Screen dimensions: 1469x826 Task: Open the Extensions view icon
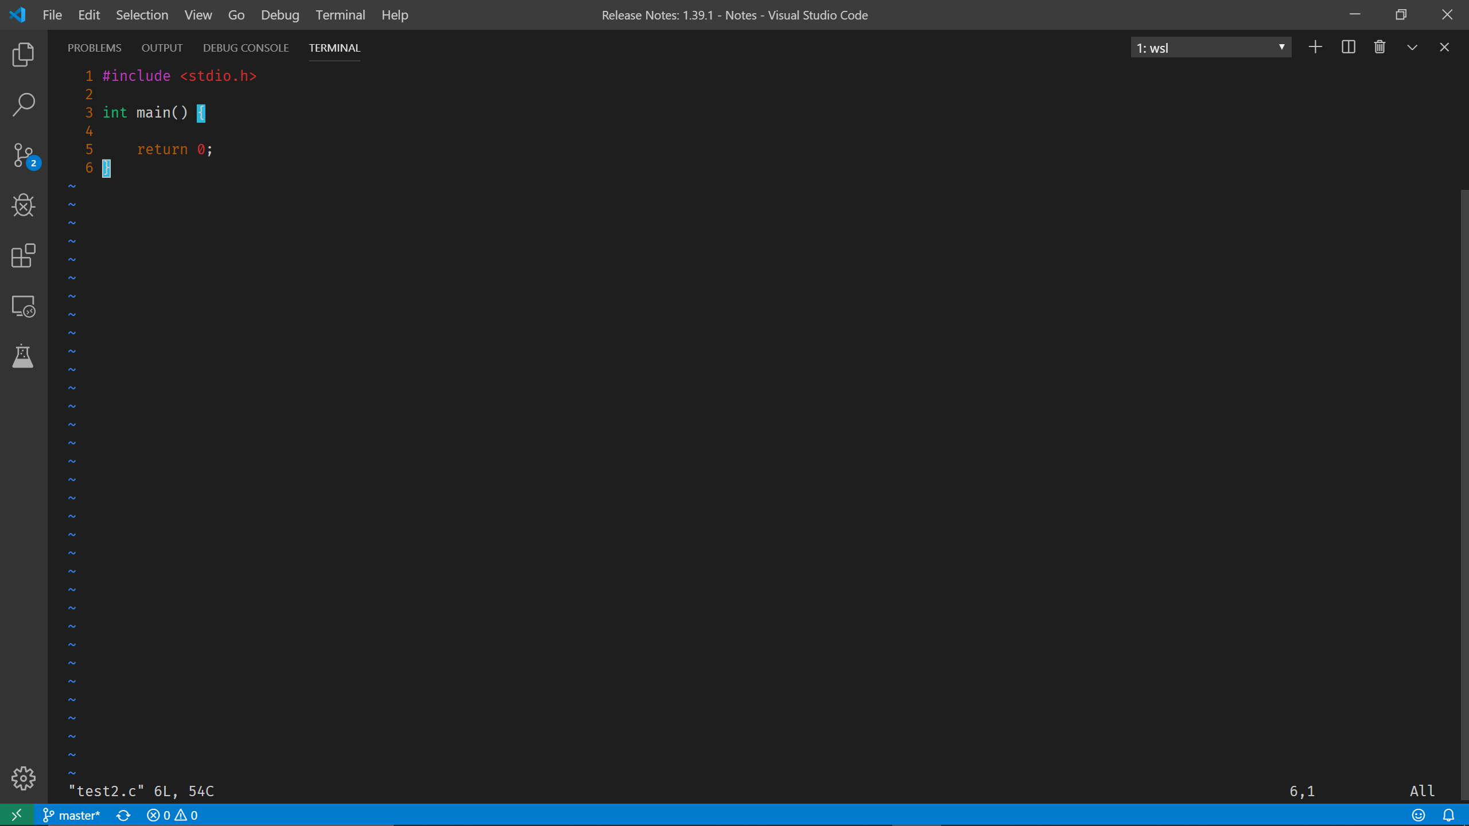click(23, 256)
